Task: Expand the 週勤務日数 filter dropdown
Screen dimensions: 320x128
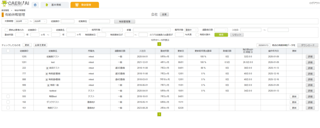Action: coord(221,30)
